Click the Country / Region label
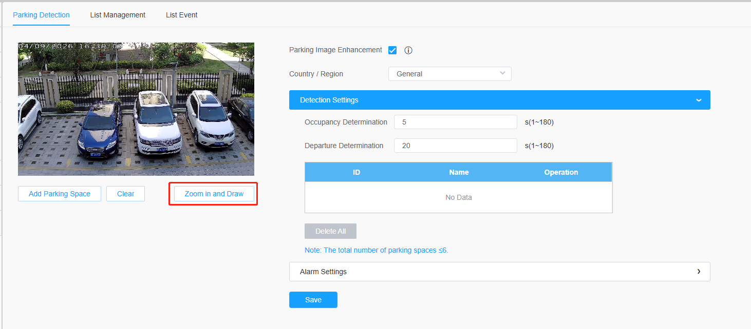This screenshot has width=751, height=329. [316, 74]
